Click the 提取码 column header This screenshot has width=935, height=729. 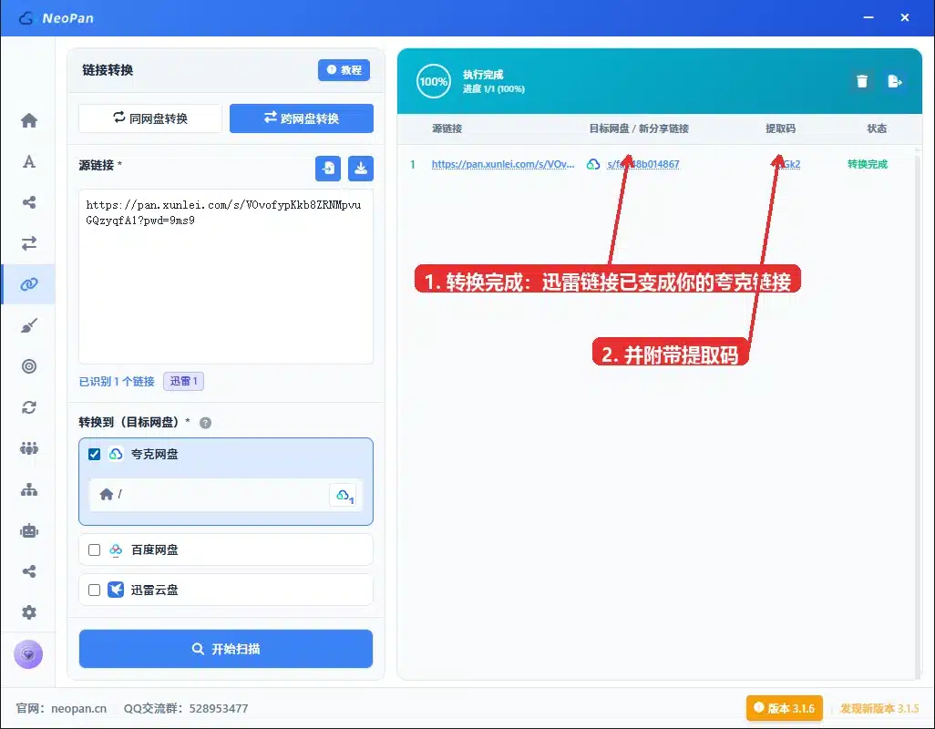781,128
